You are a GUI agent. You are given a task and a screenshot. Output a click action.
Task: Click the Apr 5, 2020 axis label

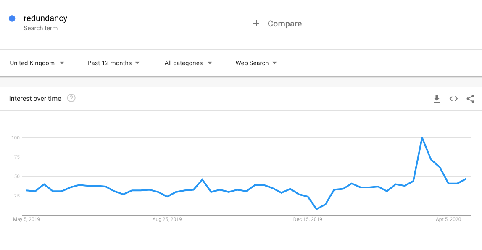448,219
